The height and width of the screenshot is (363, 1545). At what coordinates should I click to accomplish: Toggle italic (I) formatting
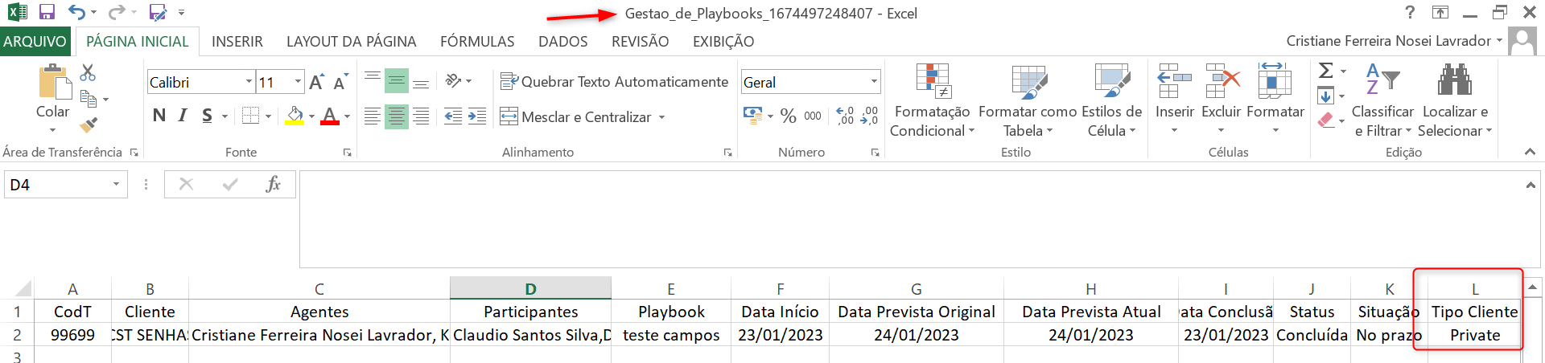click(x=183, y=116)
